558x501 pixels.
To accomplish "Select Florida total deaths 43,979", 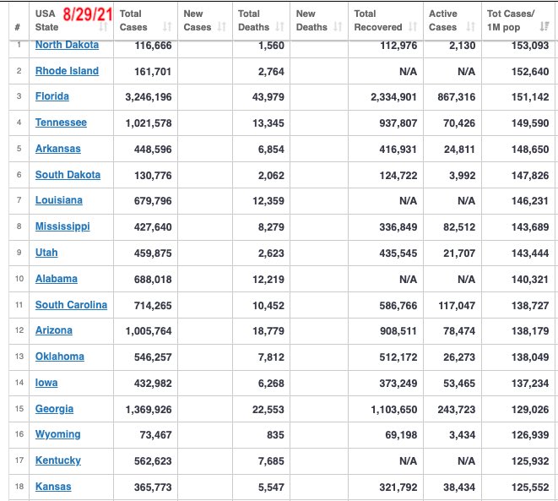I will point(268,97).
